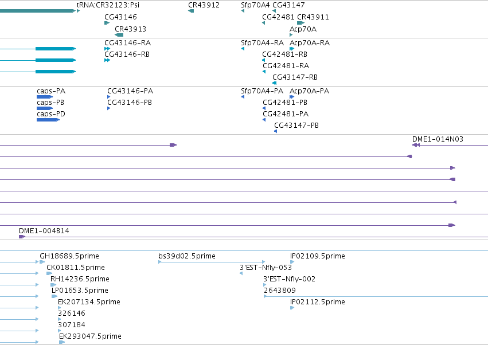Click the CR43913 teal gene glyph

(119, 35)
